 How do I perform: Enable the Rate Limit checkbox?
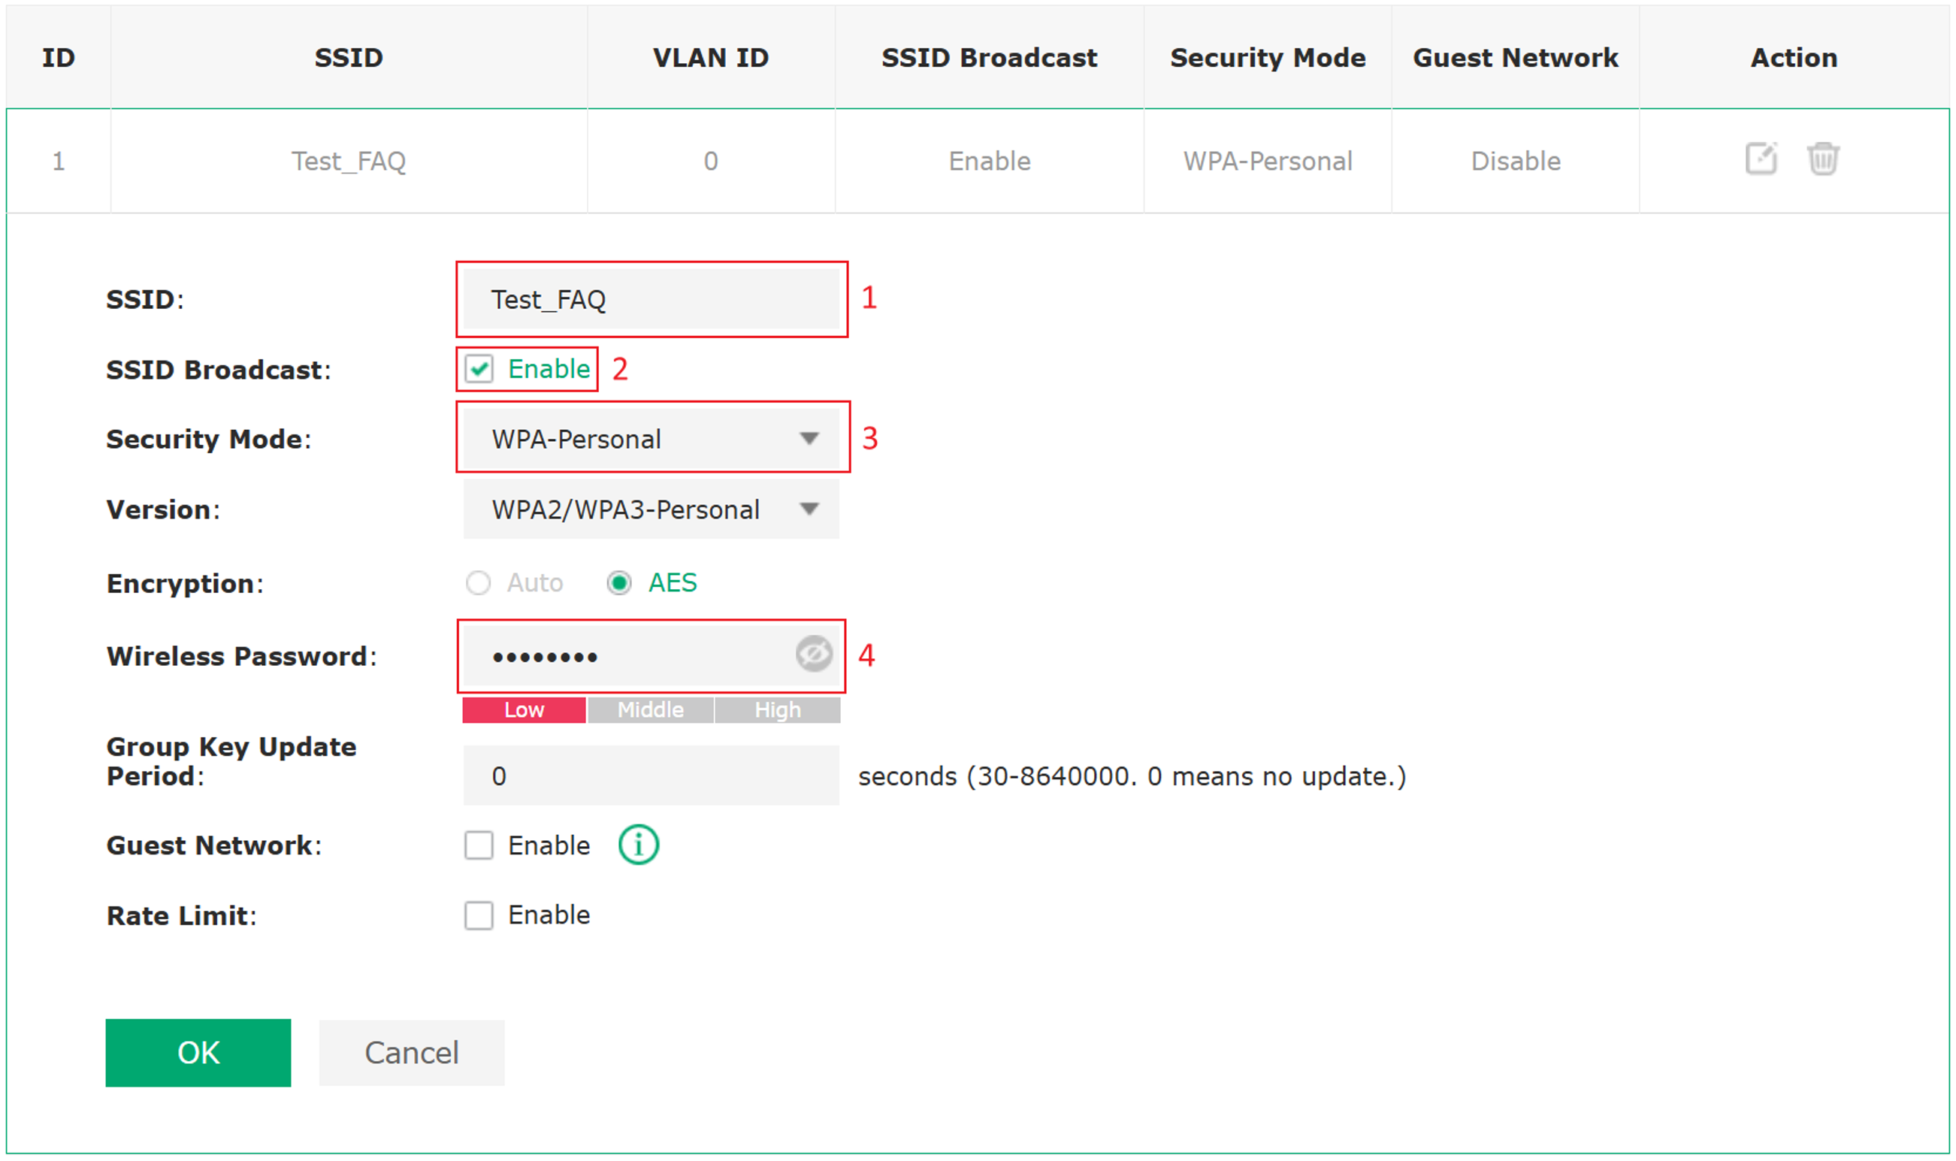[x=479, y=915]
